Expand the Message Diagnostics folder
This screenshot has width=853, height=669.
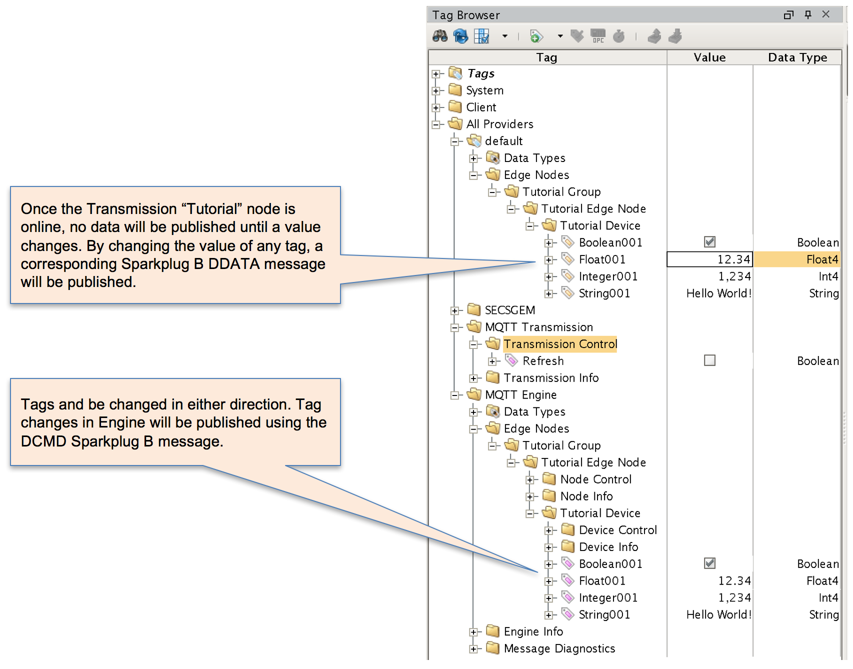coord(473,649)
